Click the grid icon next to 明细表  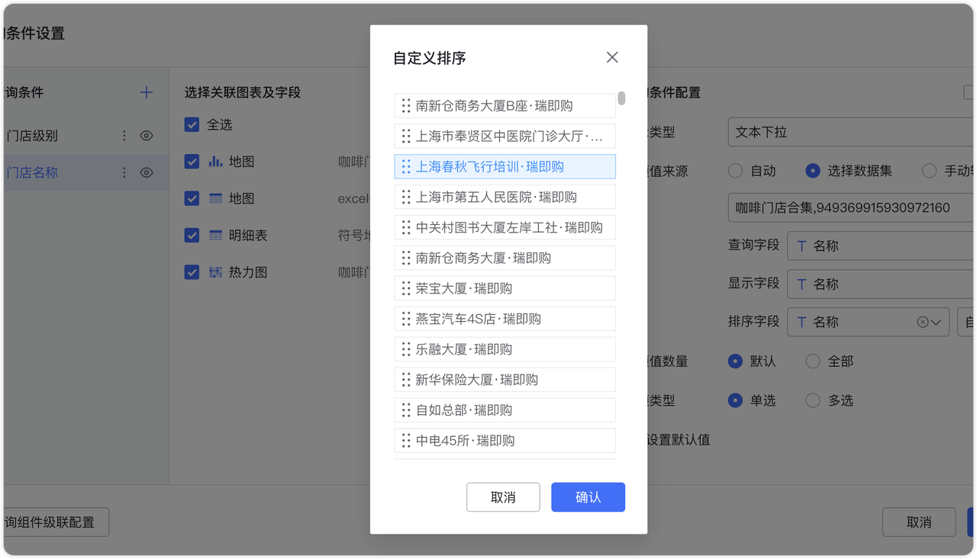(214, 235)
